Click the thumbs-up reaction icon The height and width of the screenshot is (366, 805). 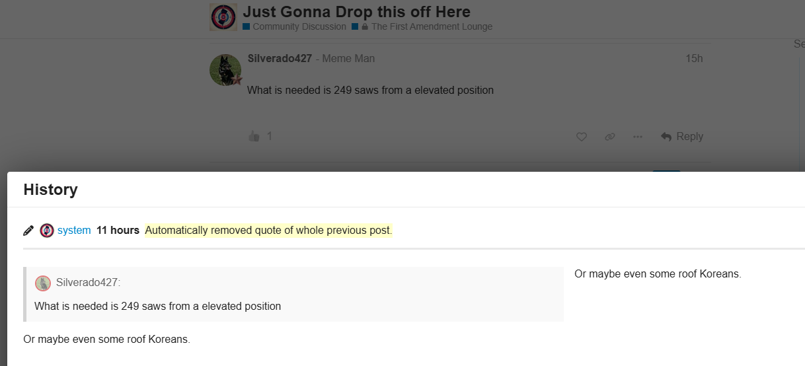click(x=254, y=136)
